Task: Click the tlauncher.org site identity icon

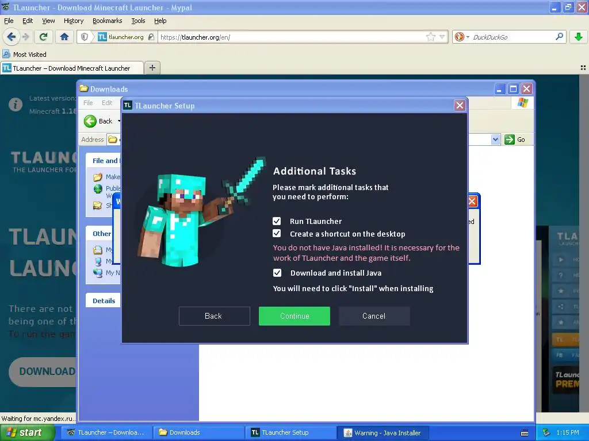Action: click(102, 37)
